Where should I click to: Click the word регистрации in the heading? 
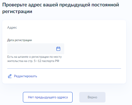pyautogui.click(x=17, y=11)
